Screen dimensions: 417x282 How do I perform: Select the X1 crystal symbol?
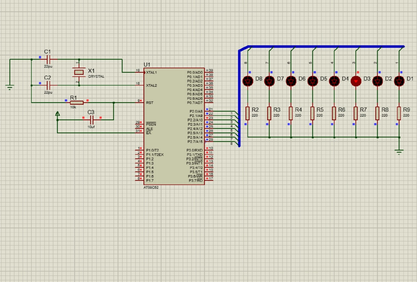point(79,72)
